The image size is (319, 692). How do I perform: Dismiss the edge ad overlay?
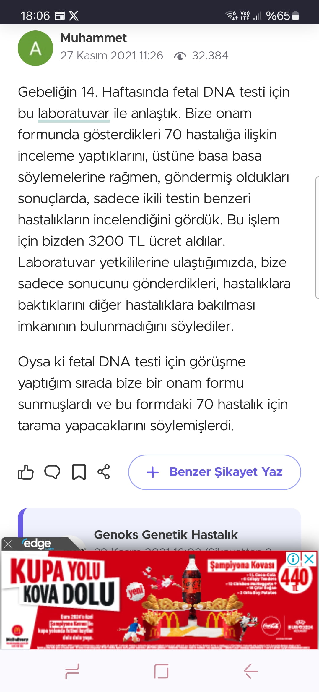click(8, 544)
